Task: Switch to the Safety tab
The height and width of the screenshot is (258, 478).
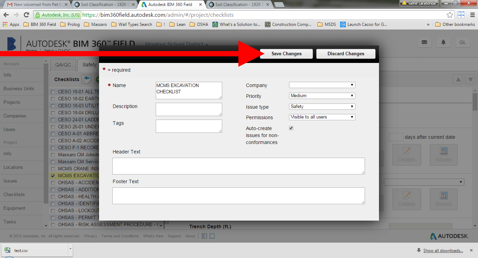Action: click(89, 65)
